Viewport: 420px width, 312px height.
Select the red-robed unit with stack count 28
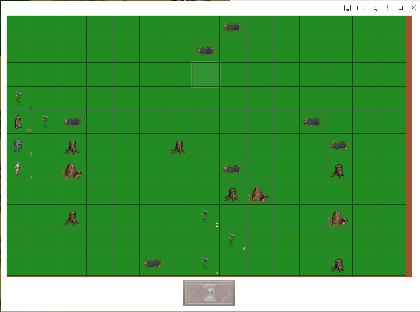(x=18, y=122)
